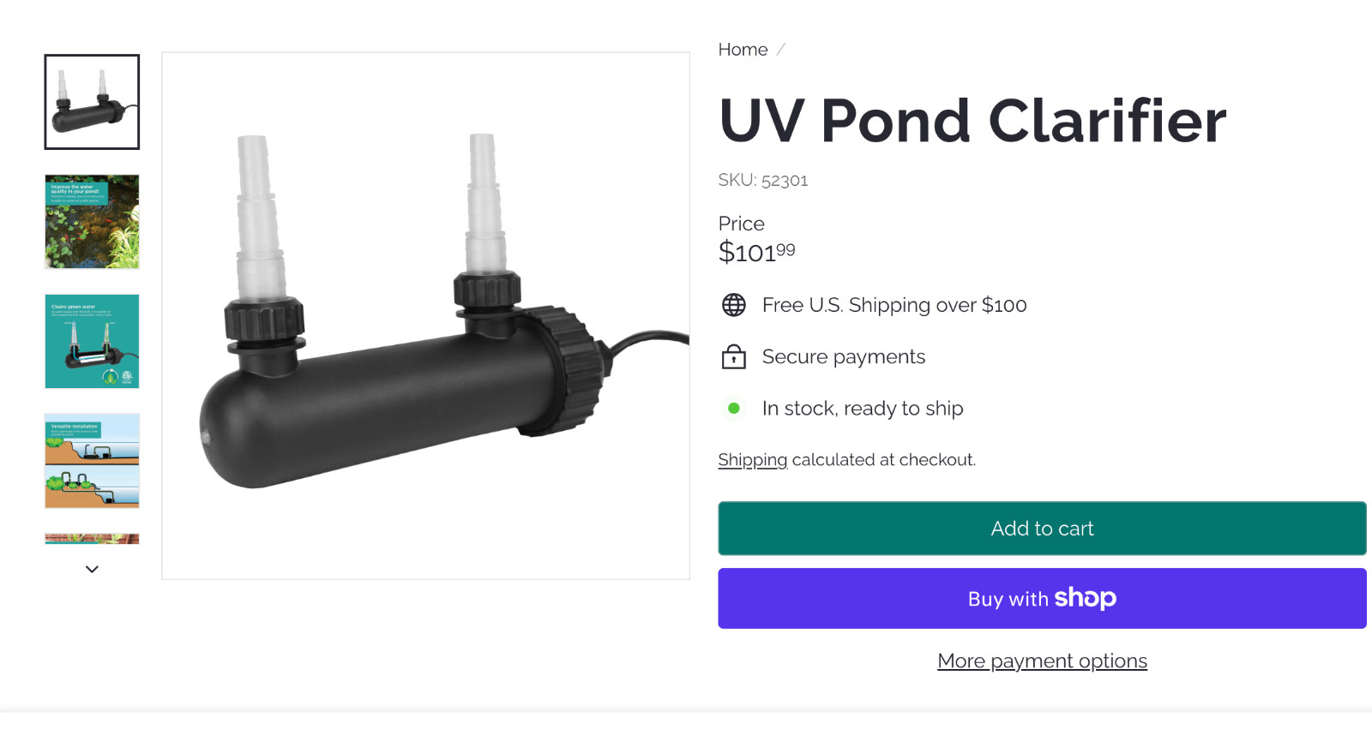The width and height of the screenshot is (1372, 747).
Task: View the 'Versatile installation' thumbnail
Action: click(92, 461)
